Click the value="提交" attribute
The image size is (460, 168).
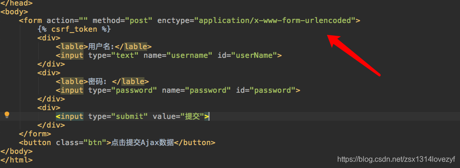click(179, 117)
